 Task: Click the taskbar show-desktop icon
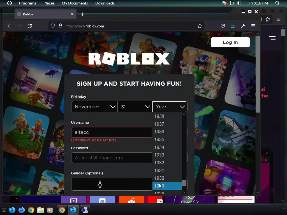click(4, 210)
